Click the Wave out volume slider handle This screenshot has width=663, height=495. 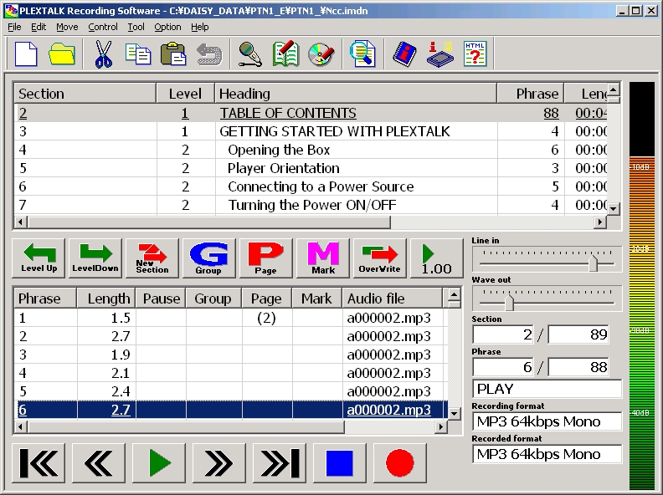(x=510, y=302)
